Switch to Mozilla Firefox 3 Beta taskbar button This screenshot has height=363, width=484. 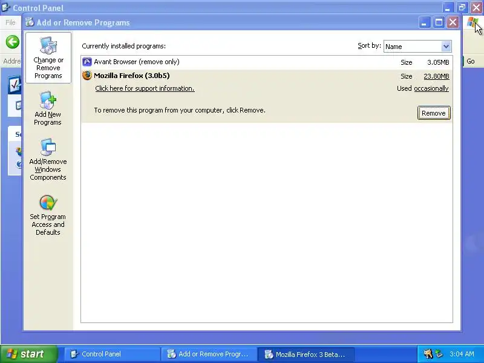[306, 354]
